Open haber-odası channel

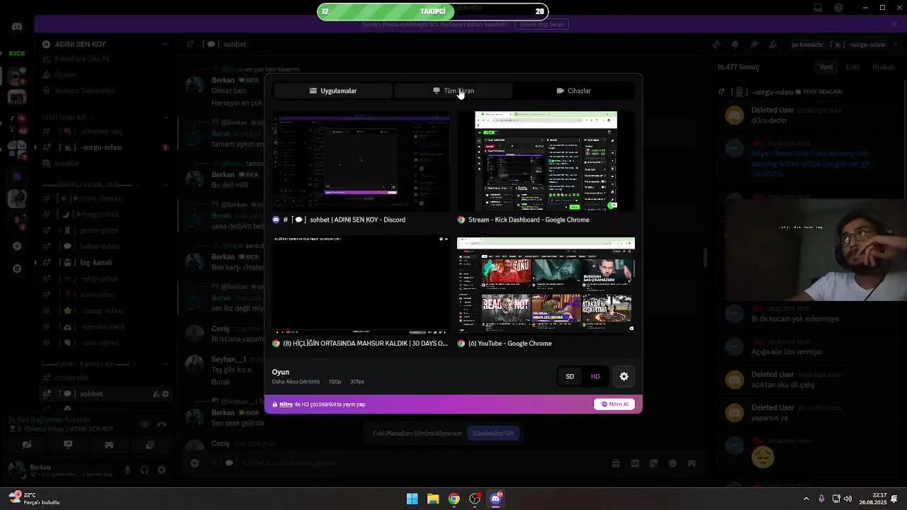106,246
